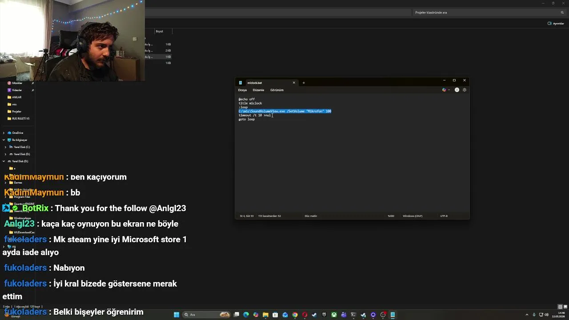Click the 'St 4, Süt 53' cursor position
The height and width of the screenshot is (320, 569).
click(x=247, y=216)
